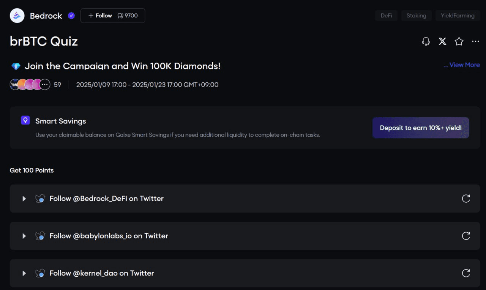This screenshot has height=290, width=486.
Task: Click Deposit to earn 10%+ yield button
Action: point(421,128)
